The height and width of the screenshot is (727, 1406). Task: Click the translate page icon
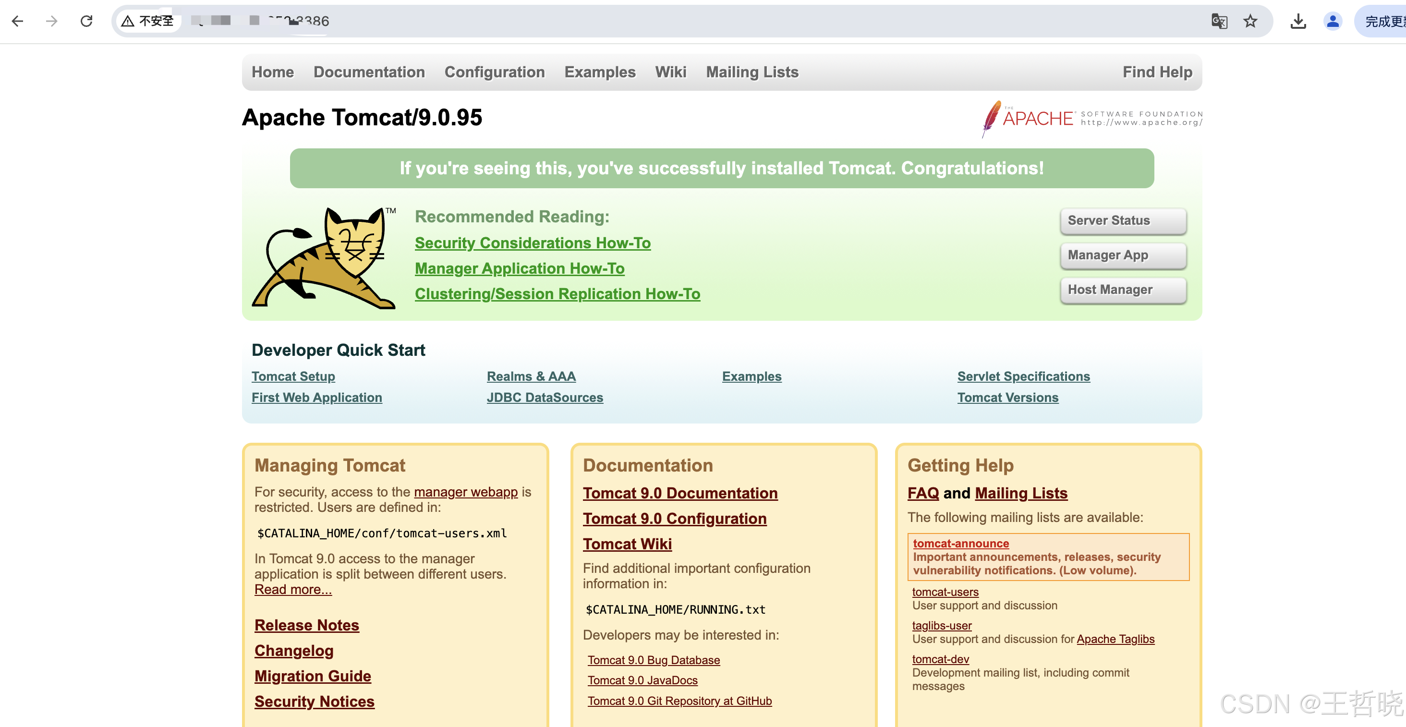coord(1219,21)
